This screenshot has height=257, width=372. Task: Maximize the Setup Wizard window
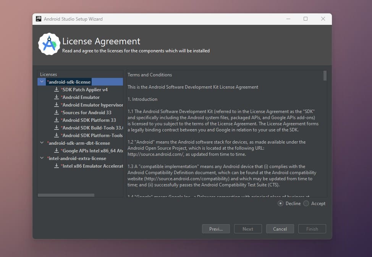306,19
